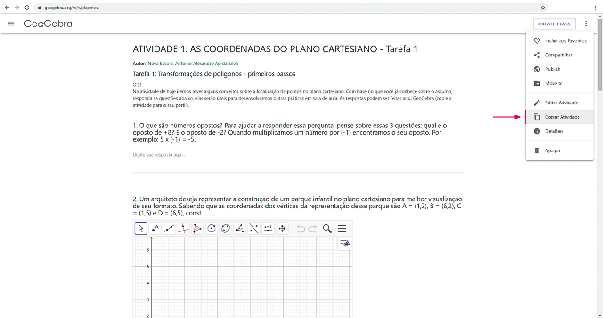Select the Point tool
Image resolution: width=603 pixels, height=318 pixels.
[x=155, y=229]
